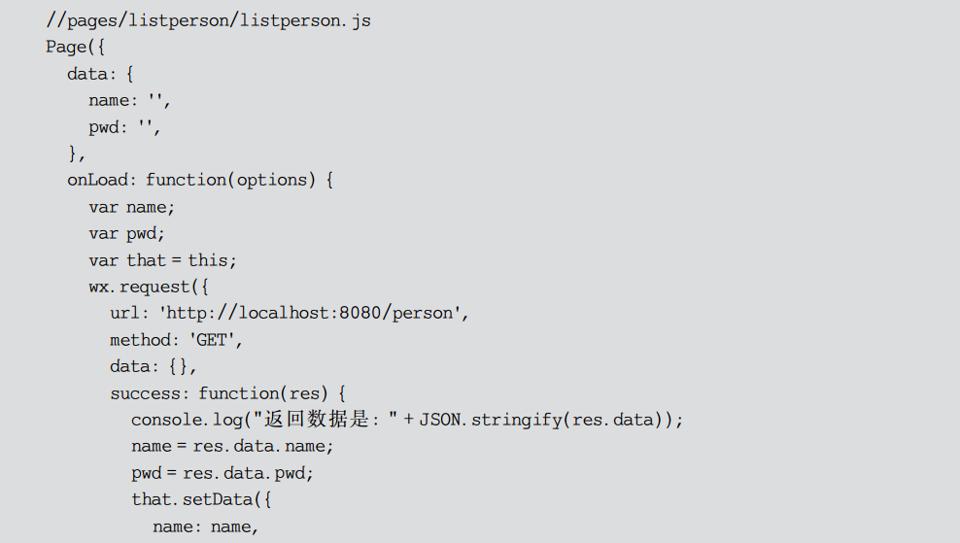960x543 pixels.
Task: Click the wx.request({ call
Action: tap(149, 287)
